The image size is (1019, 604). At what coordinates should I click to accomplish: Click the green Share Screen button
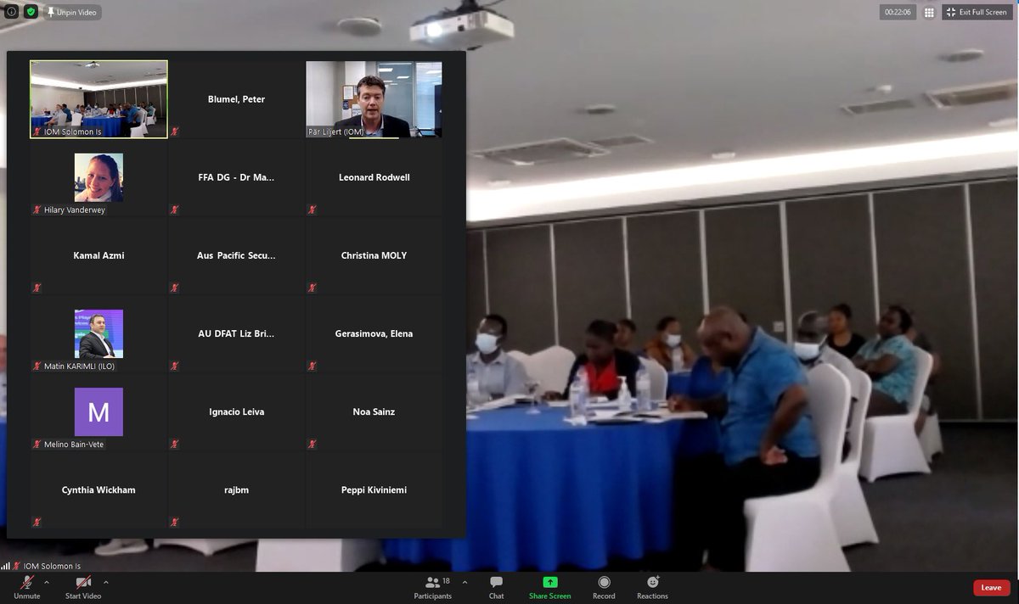(549, 587)
